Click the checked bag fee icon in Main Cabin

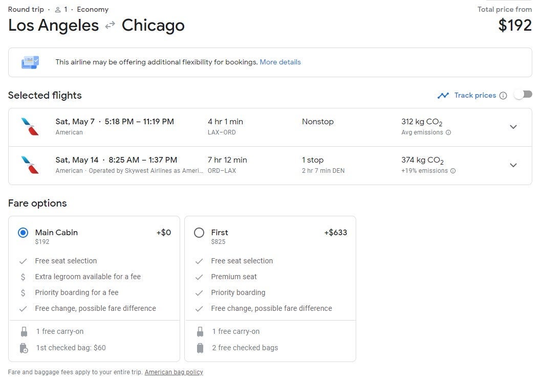(x=24, y=348)
